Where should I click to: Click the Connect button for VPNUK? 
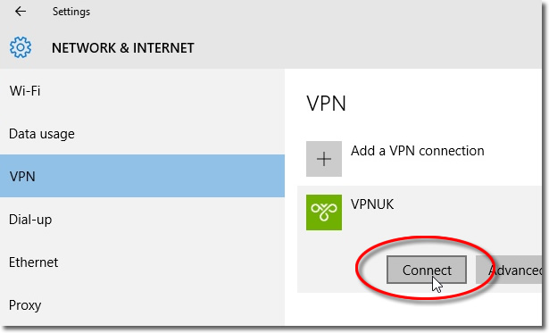click(427, 270)
